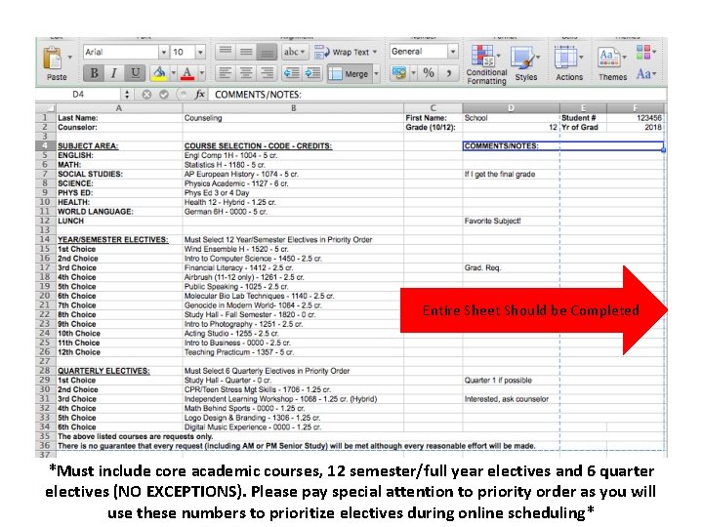The height and width of the screenshot is (527, 703).
Task: Select cell 'Engl Comp 1H - 1004 - 5 cr.'
Action: pos(293,155)
